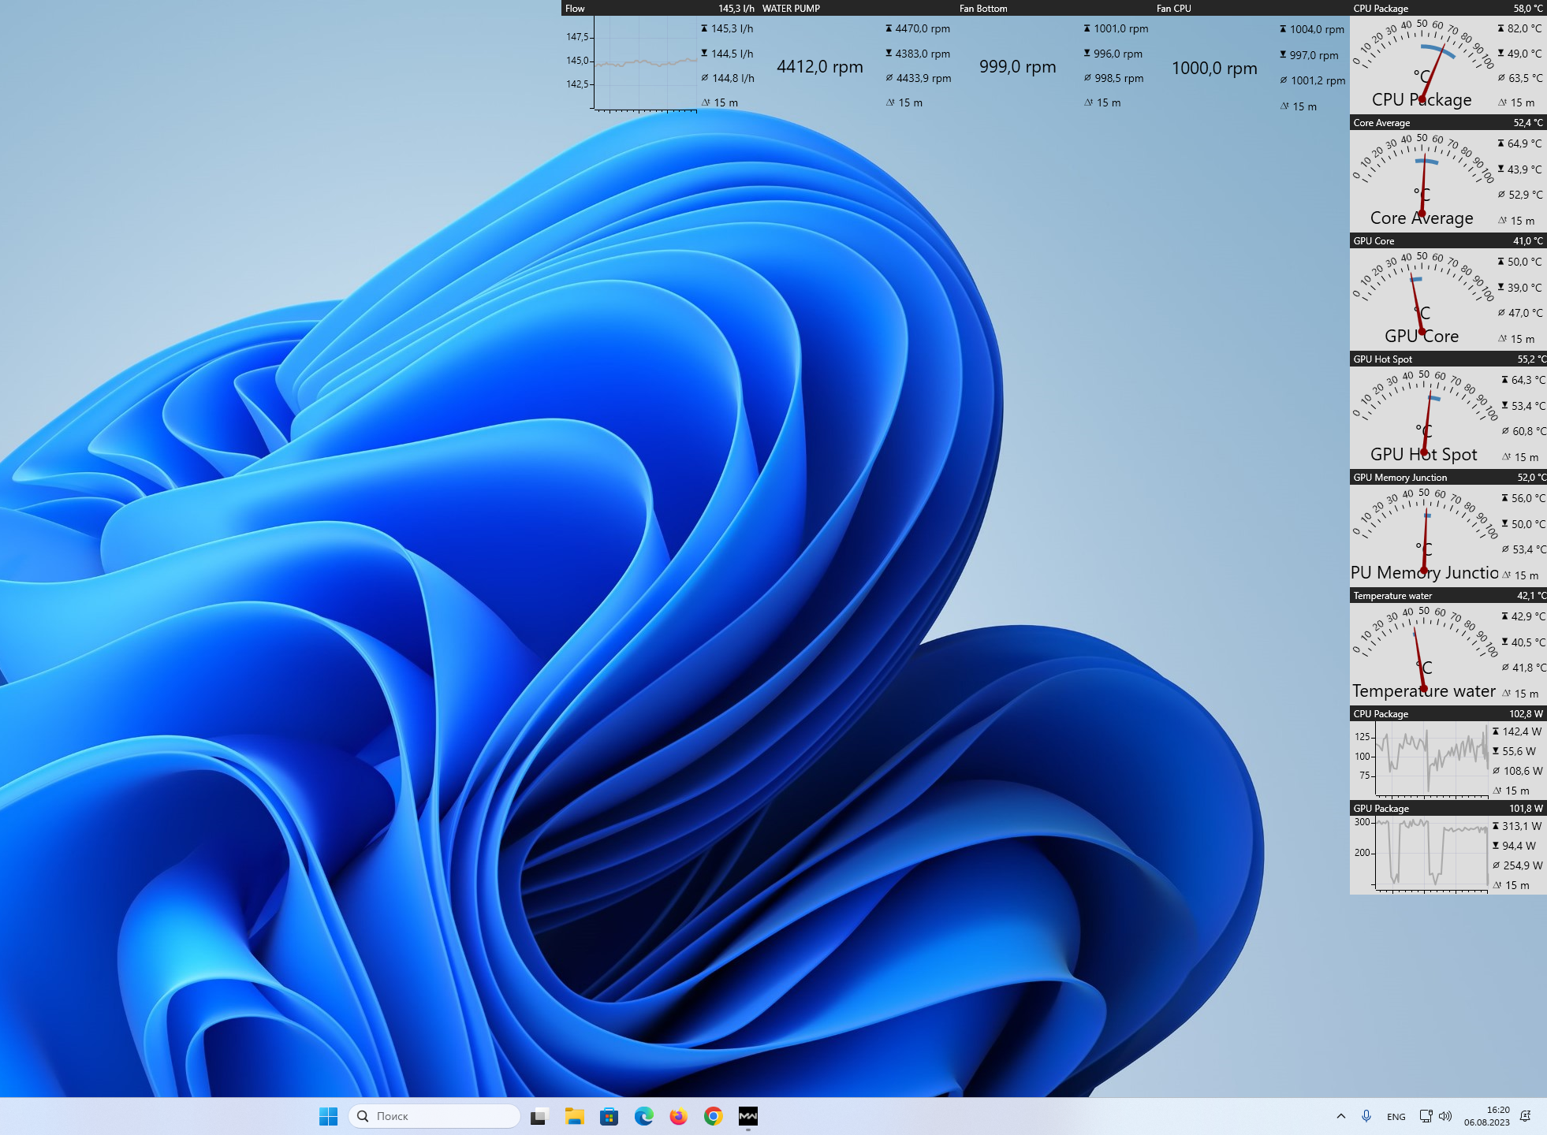Switch ENG input language indicator
Screen dimensions: 1547x1135
1396,1116
